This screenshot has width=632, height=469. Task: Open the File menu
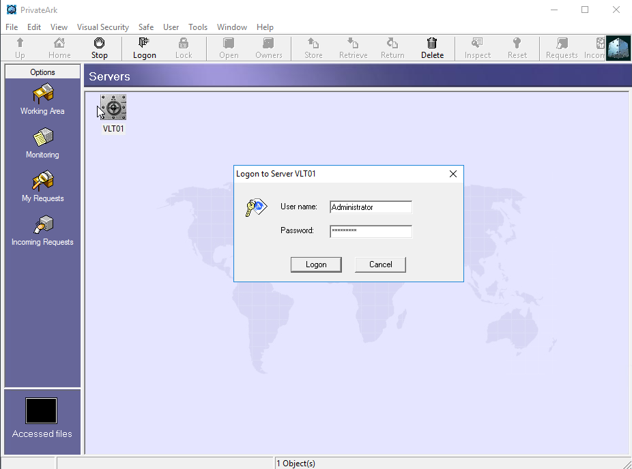[x=11, y=27]
